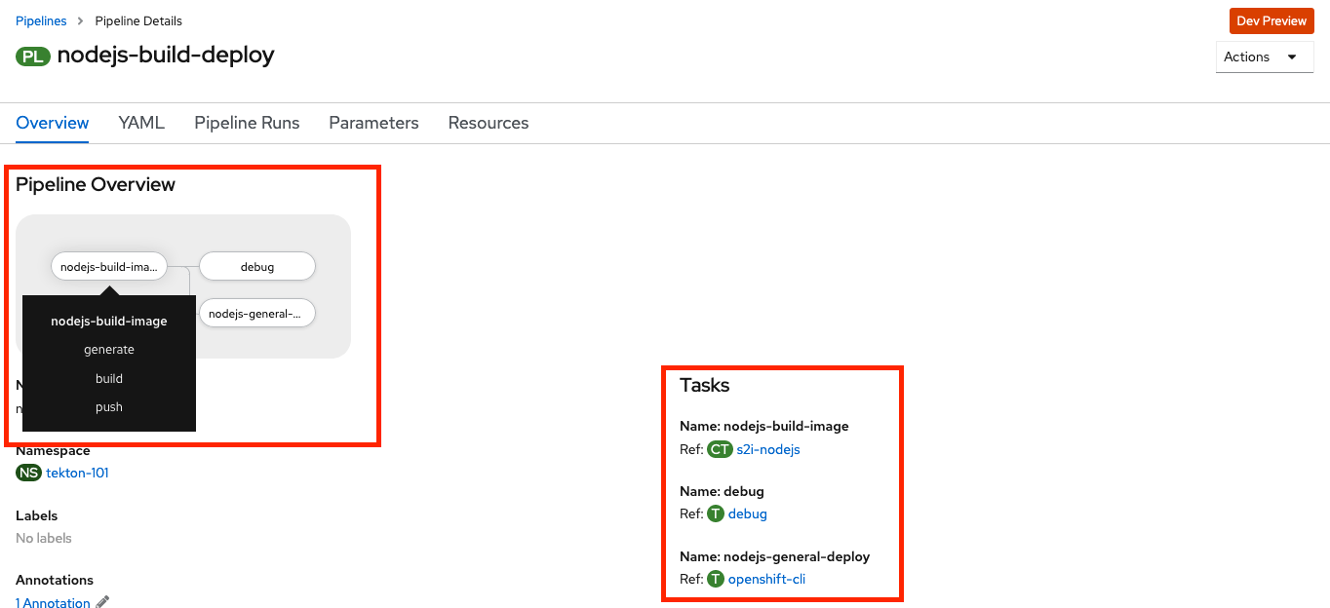The width and height of the screenshot is (1330, 608).
Task: Click the Annotations field label
Action: tap(55, 580)
